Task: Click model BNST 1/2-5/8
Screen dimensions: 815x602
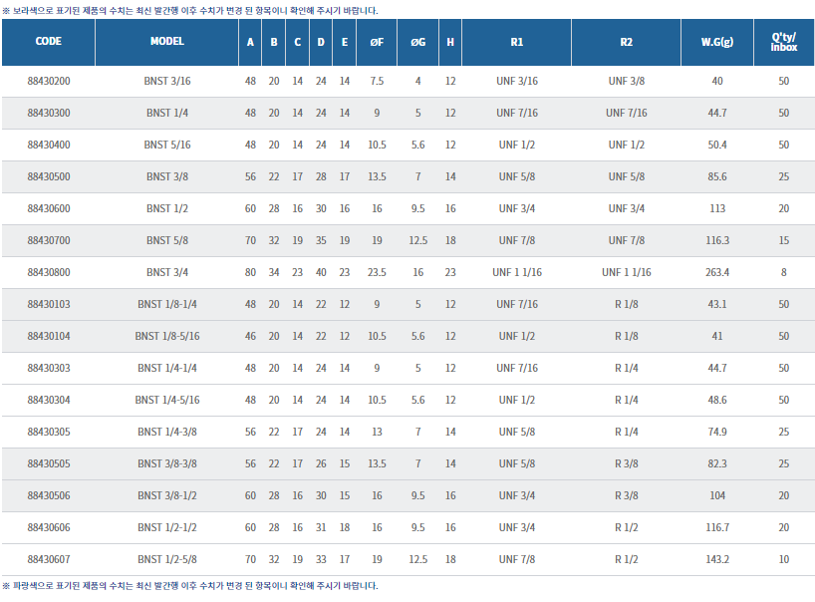Action: (167, 560)
